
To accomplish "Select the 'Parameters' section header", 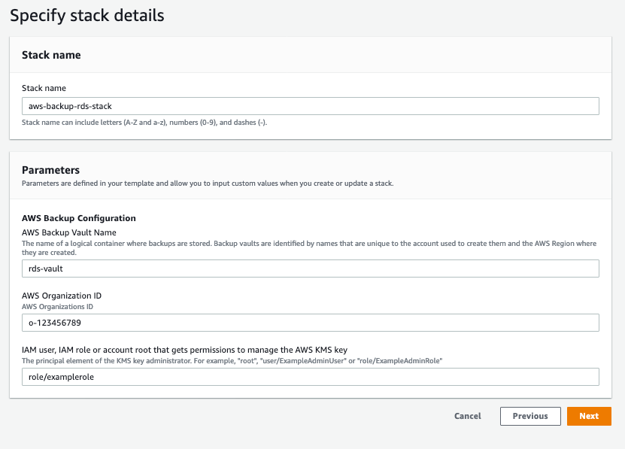I will 50,170.
